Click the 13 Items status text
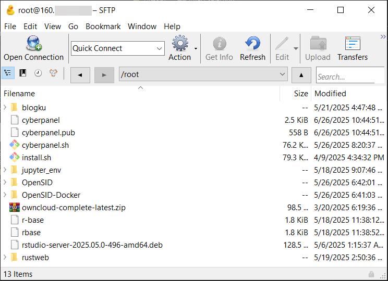Image resolution: width=388 pixels, height=281 pixels. pos(18,274)
